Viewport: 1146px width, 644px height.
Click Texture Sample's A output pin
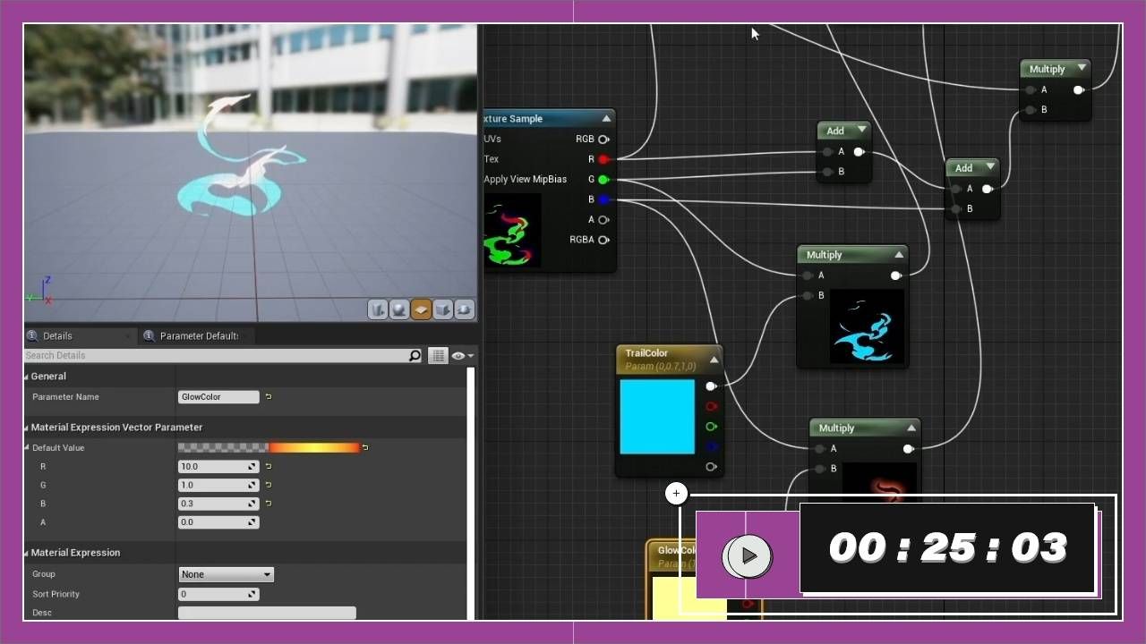click(x=603, y=220)
